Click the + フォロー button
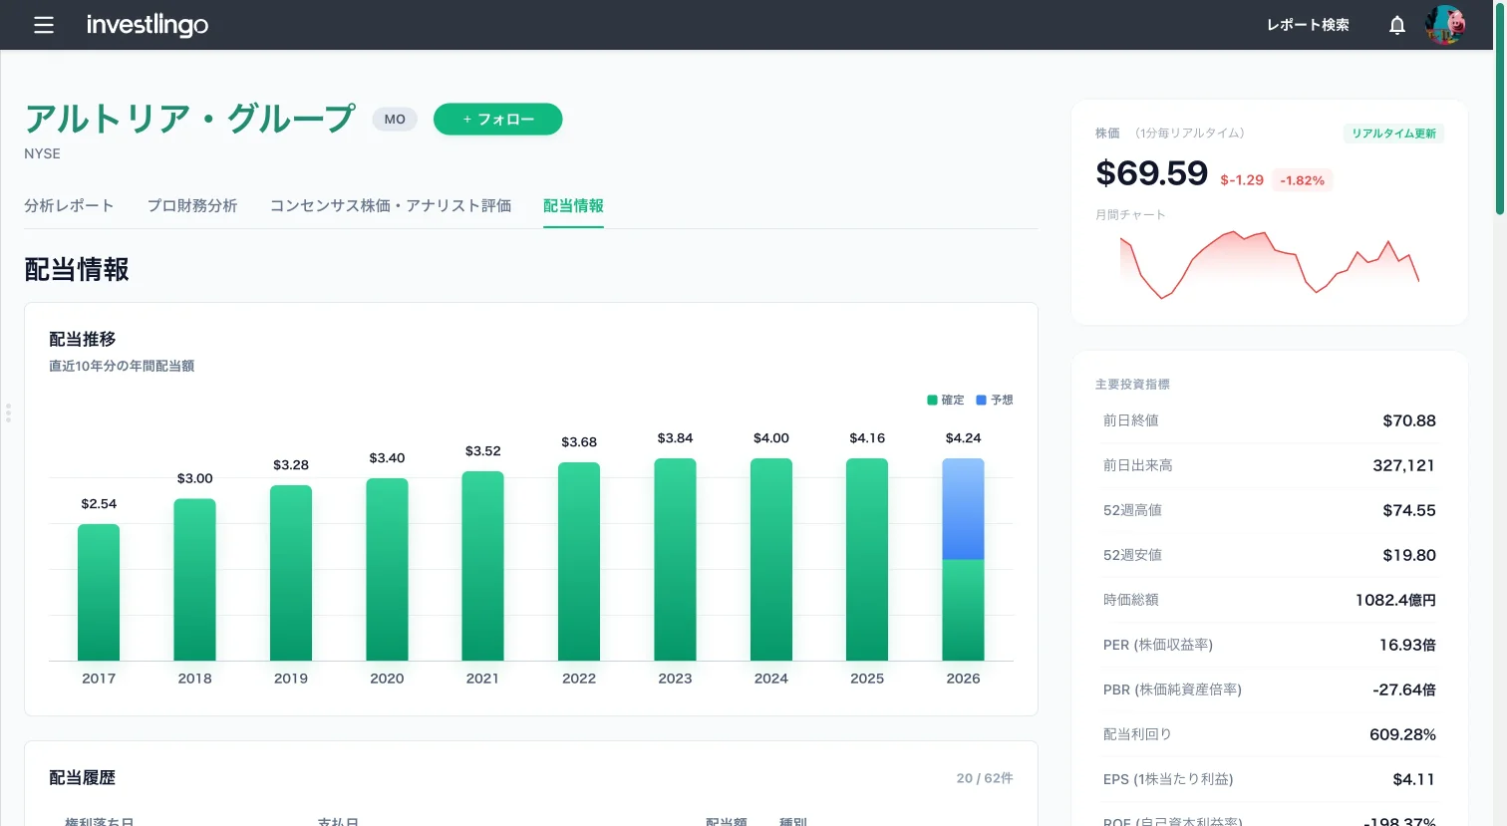The width and height of the screenshot is (1507, 826). click(498, 120)
